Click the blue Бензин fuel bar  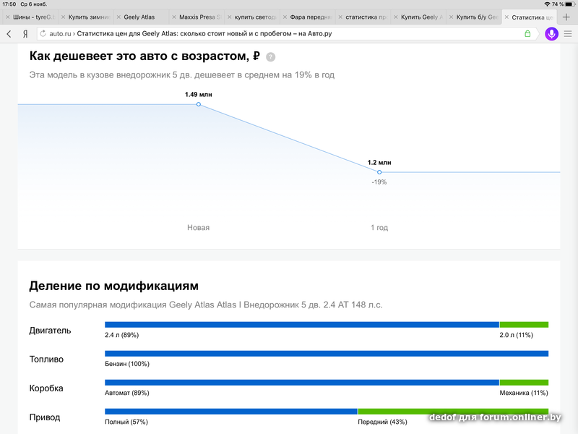coord(327,354)
